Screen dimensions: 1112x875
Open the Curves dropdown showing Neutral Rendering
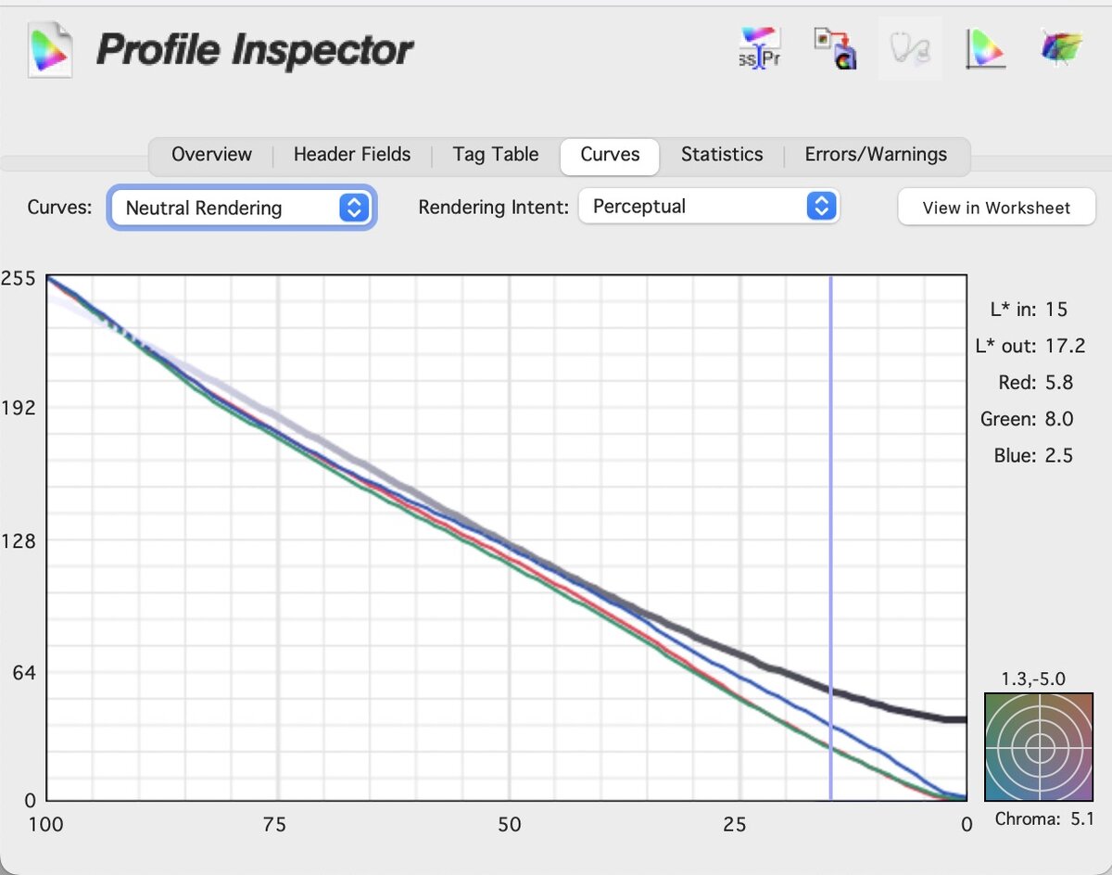242,208
